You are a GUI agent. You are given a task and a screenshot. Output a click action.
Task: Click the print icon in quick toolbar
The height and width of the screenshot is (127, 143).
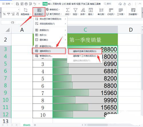pos(26,4)
